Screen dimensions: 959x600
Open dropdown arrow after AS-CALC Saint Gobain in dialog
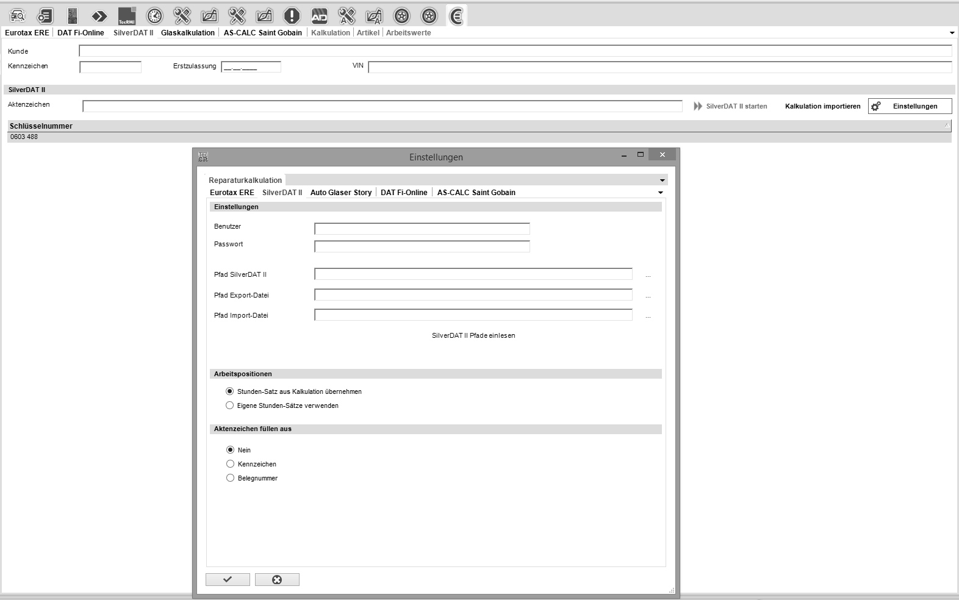pyautogui.click(x=660, y=193)
